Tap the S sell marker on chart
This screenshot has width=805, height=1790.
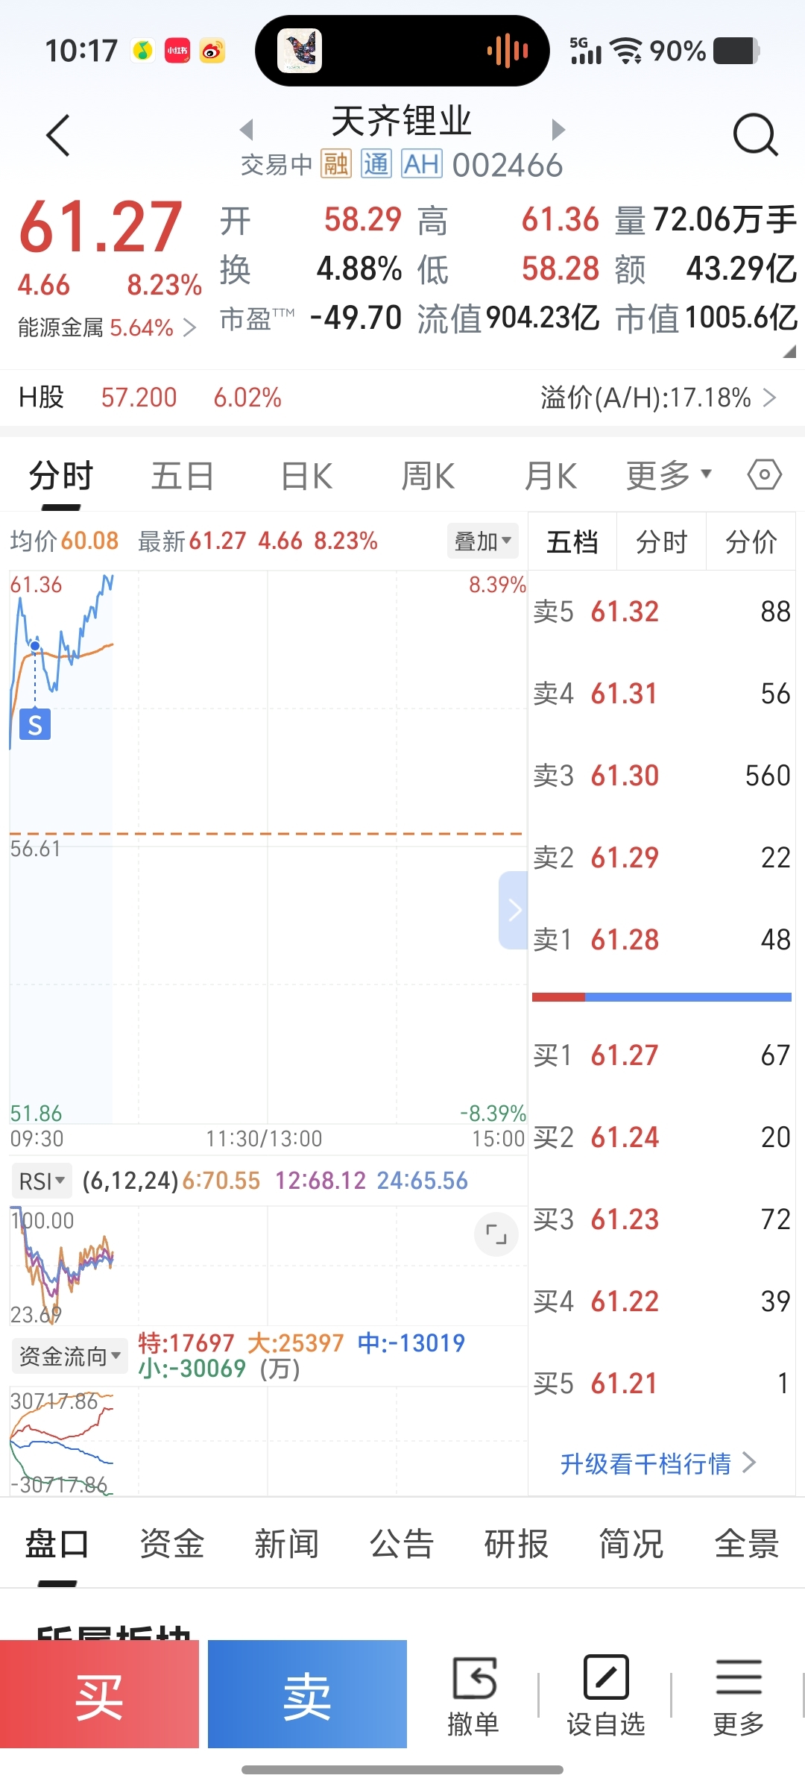35,724
